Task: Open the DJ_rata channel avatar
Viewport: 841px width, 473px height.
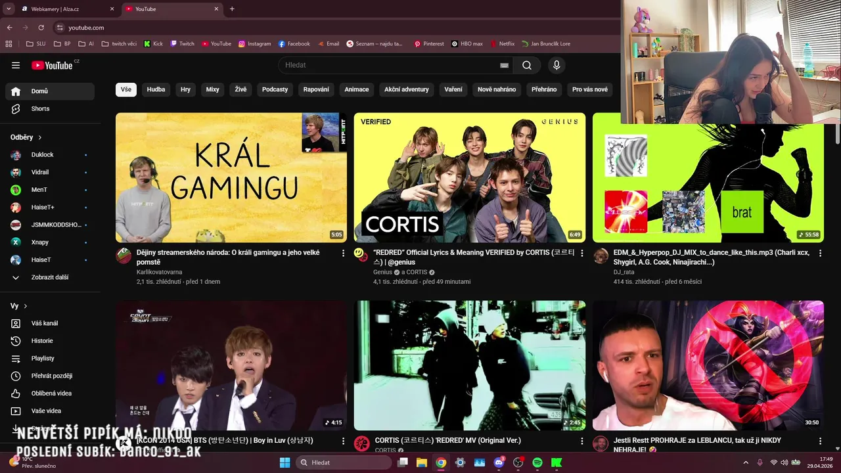Action: [601, 256]
